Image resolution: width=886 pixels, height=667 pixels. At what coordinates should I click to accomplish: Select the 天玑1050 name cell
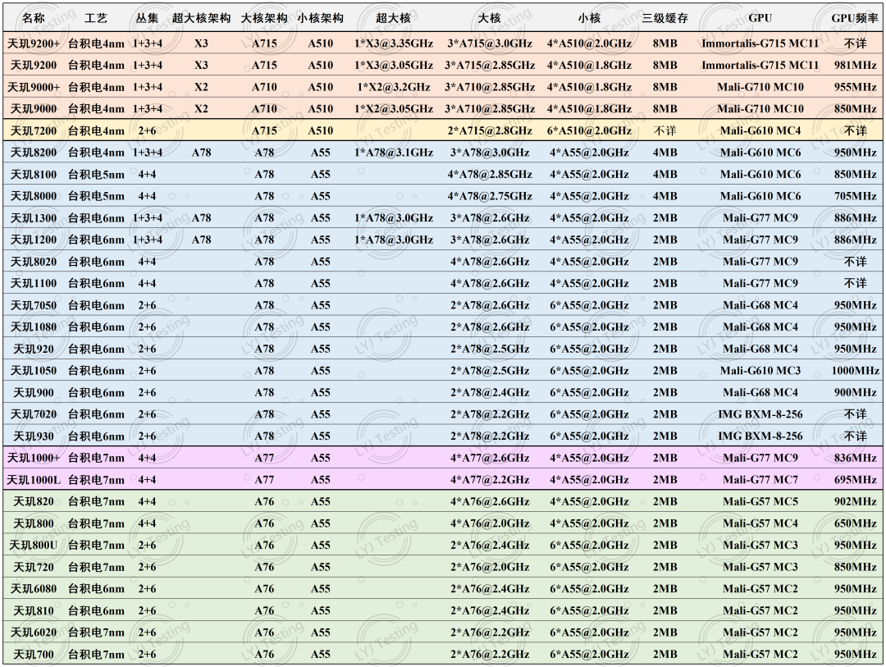tap(34, 371)
